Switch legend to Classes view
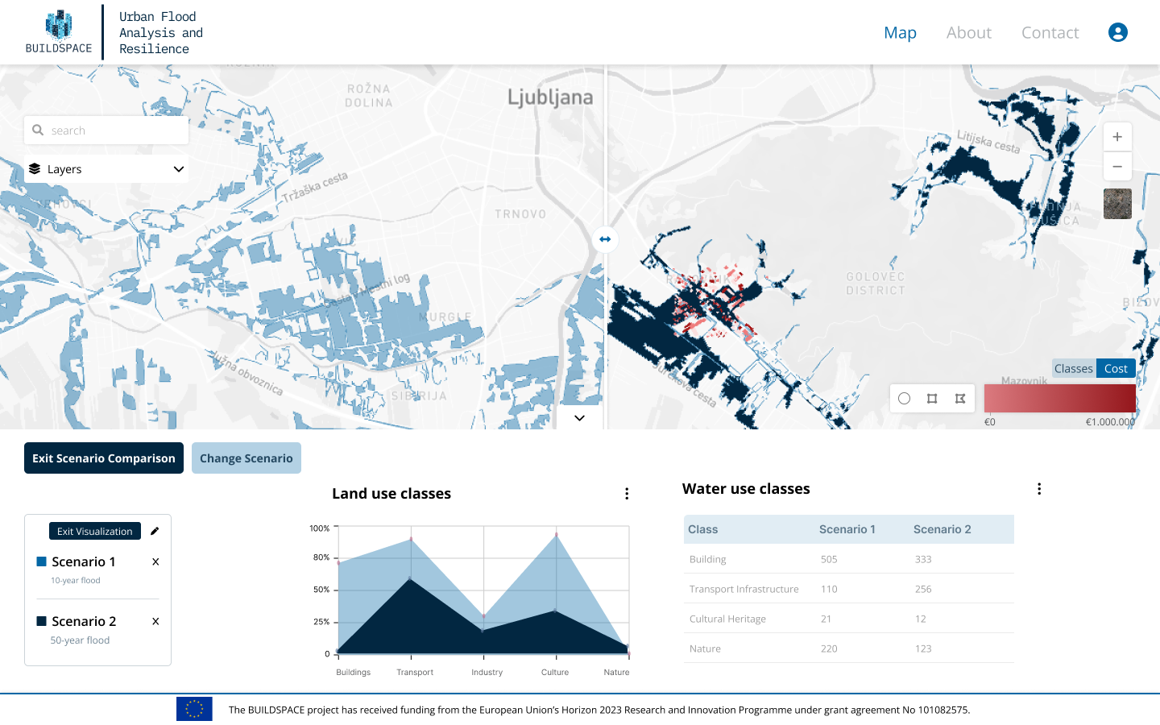The height and width of the screenshot is (725, 1160). tap(1074, 369)
